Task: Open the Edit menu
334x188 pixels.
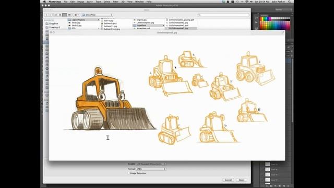Action: 73,2
